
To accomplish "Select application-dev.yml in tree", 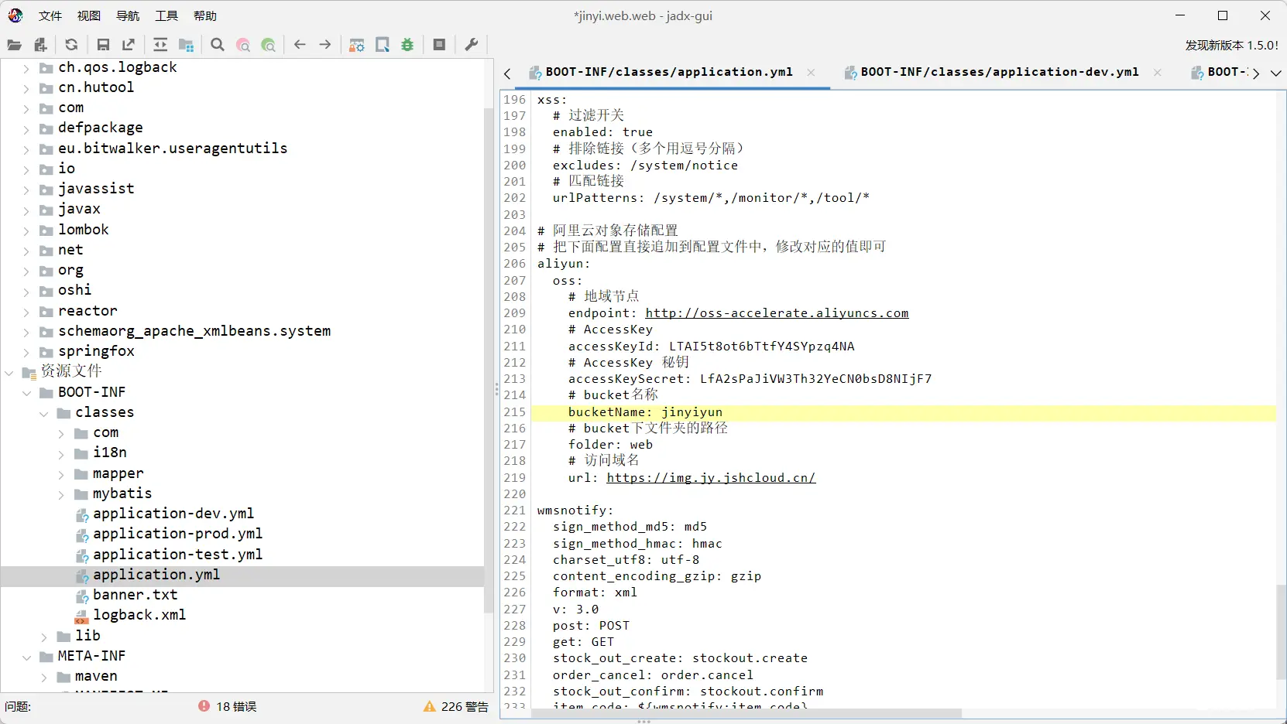I will point(173,514).
